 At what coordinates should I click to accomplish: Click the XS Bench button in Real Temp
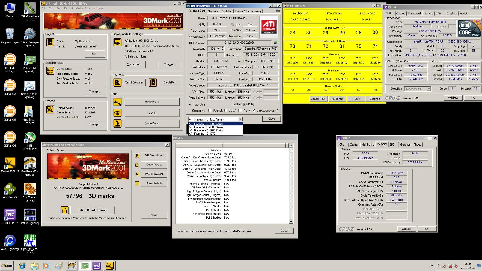coord(337,99)
